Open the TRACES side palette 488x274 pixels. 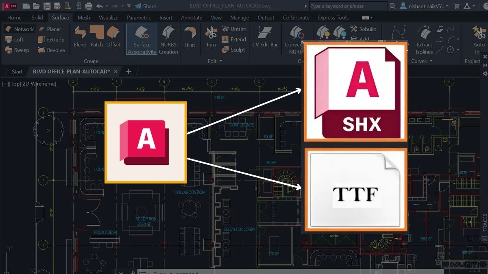(x=485, y=222)
